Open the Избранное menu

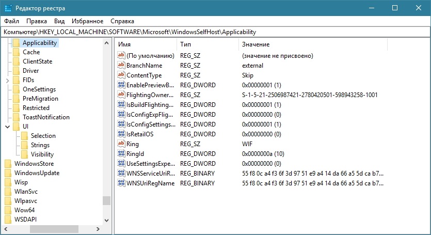(87, 21)
